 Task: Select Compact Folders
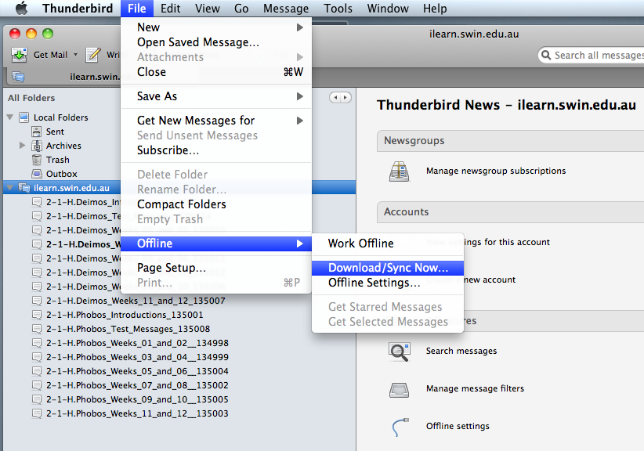[x=216, y=204]
